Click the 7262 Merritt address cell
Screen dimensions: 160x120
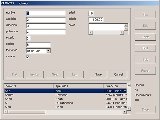click(x=115, y=95)
